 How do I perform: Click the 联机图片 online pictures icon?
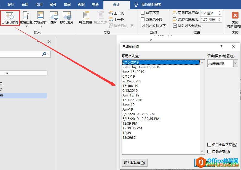point(67,15)
